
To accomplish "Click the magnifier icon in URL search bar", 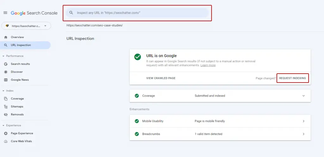I will [x=71, y=13].
